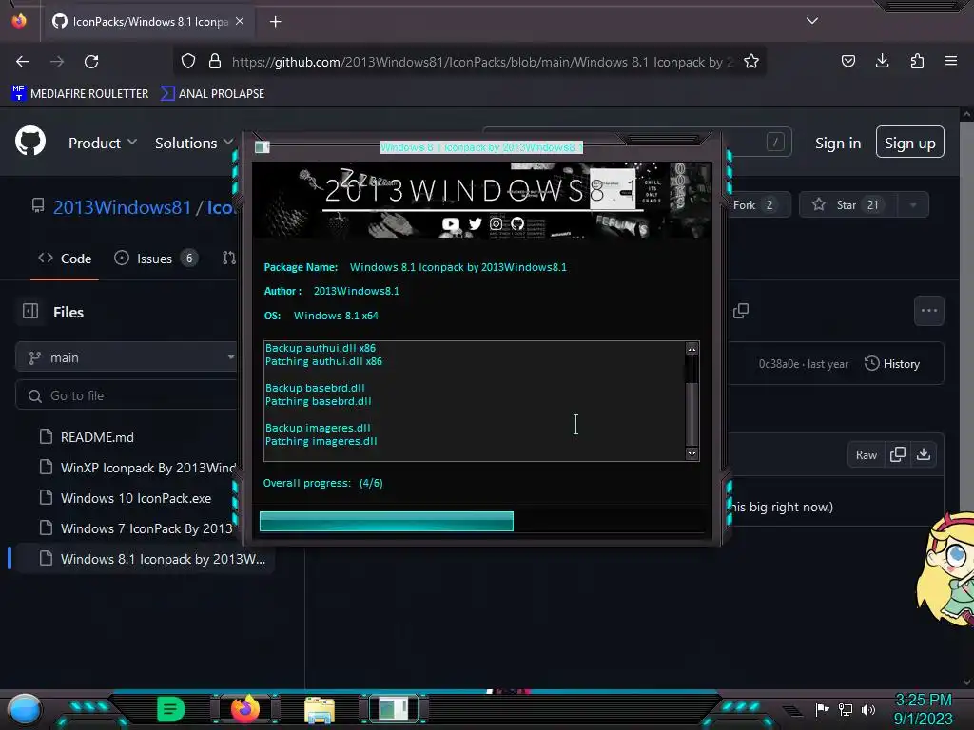974x730 pixels.
Task: Open the 2013Windows81 user link
Action: tap(123, 207)
